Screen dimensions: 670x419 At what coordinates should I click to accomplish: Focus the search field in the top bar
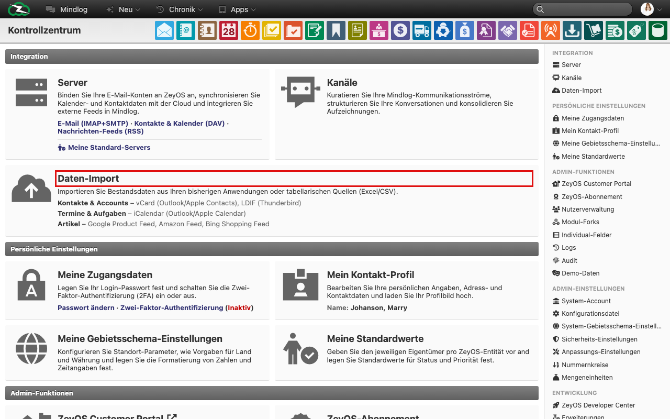pos(583,9)
